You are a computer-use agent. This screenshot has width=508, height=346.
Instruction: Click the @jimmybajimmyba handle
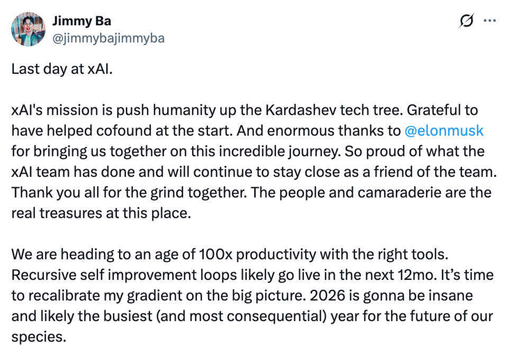[108, 39]
